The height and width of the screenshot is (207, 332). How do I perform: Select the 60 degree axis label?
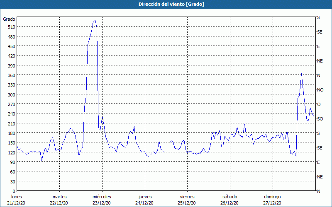click(13, 172)
